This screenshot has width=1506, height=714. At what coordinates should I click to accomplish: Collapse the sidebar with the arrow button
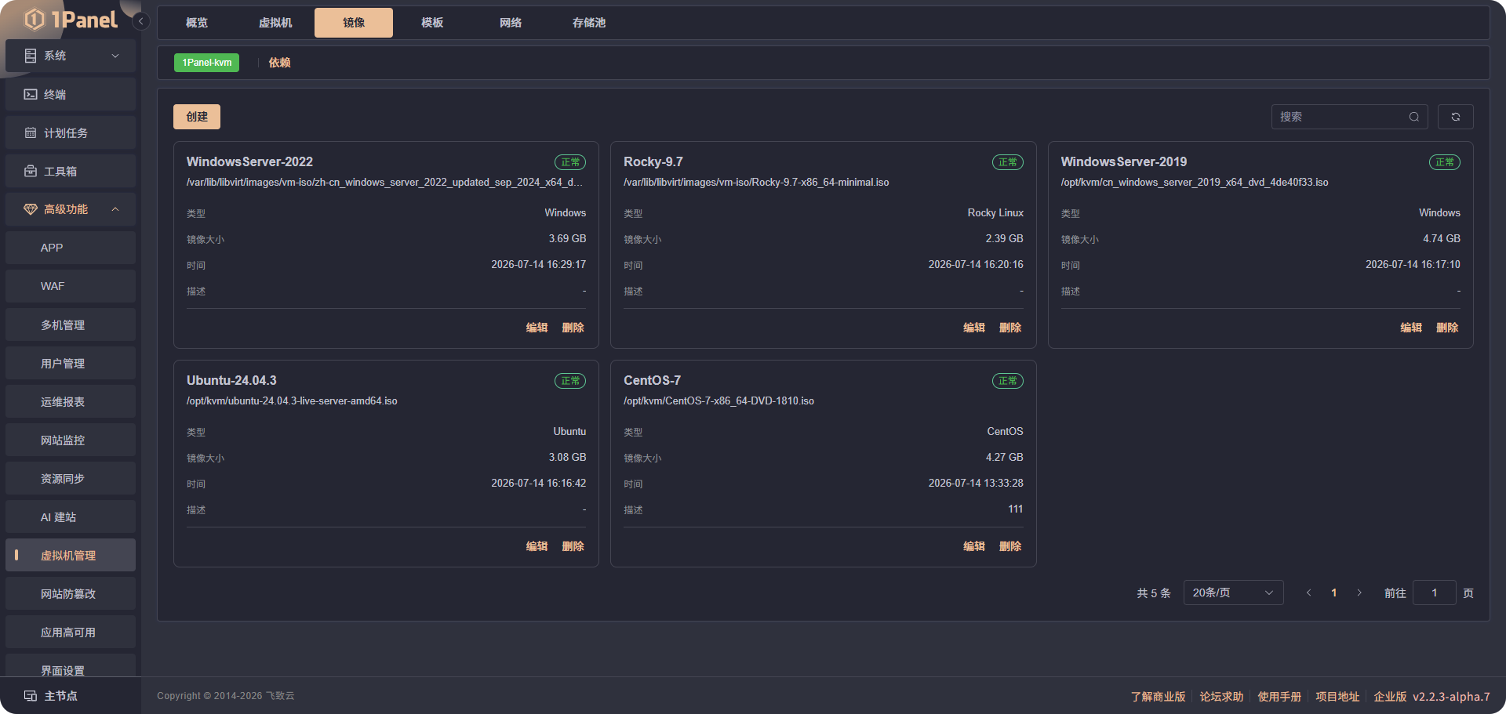click(140, 21)
